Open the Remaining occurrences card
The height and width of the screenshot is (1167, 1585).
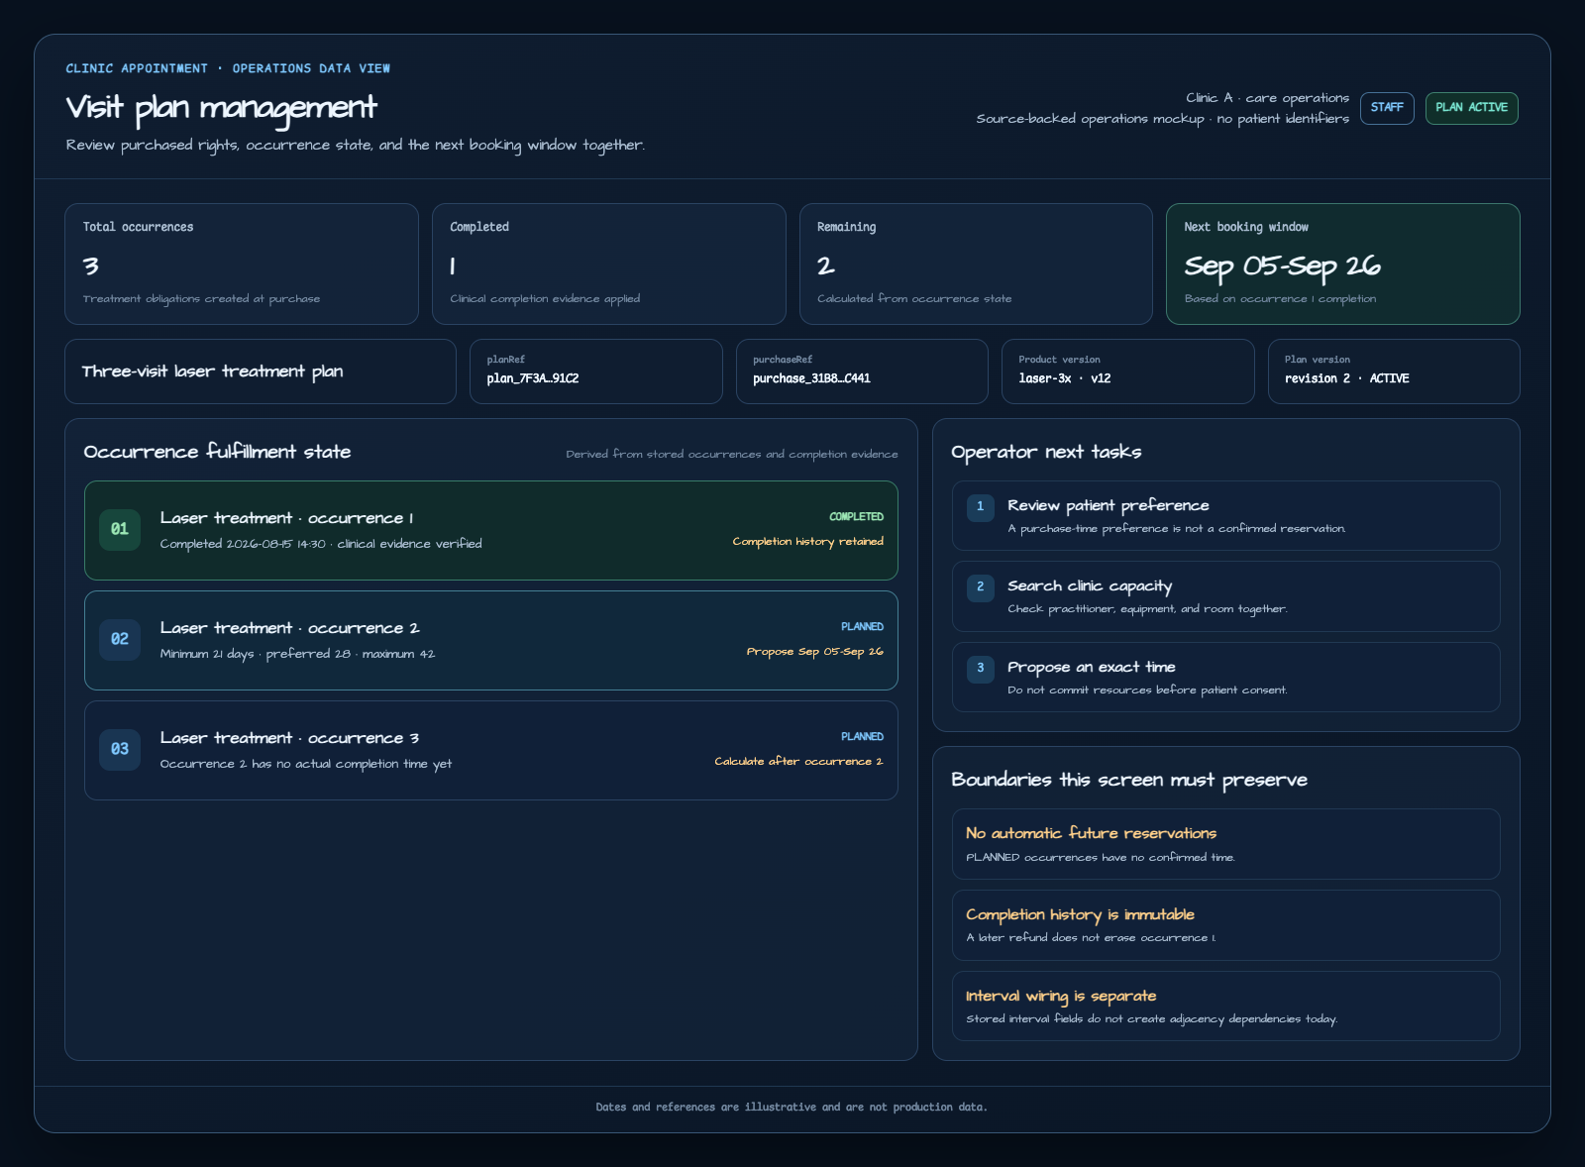[976, 264]
